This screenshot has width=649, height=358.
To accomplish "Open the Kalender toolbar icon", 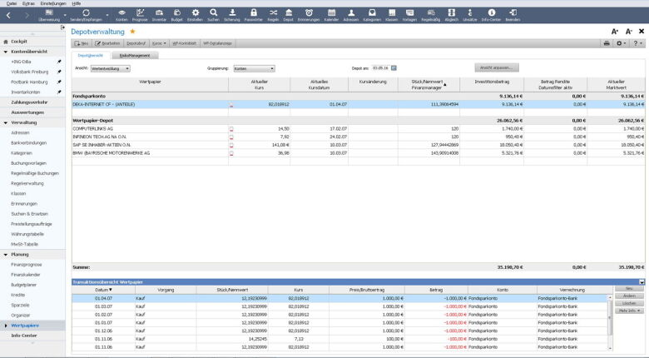I will pos(331,15).
